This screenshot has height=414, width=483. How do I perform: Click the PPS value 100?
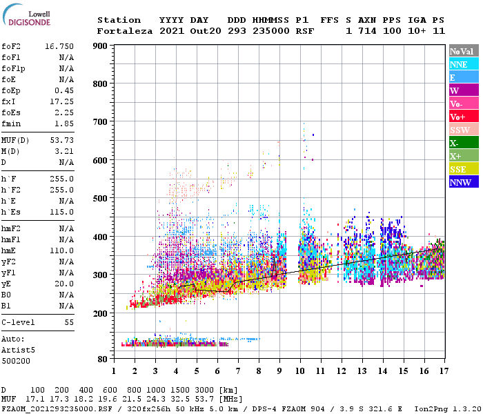pos(392,31)
